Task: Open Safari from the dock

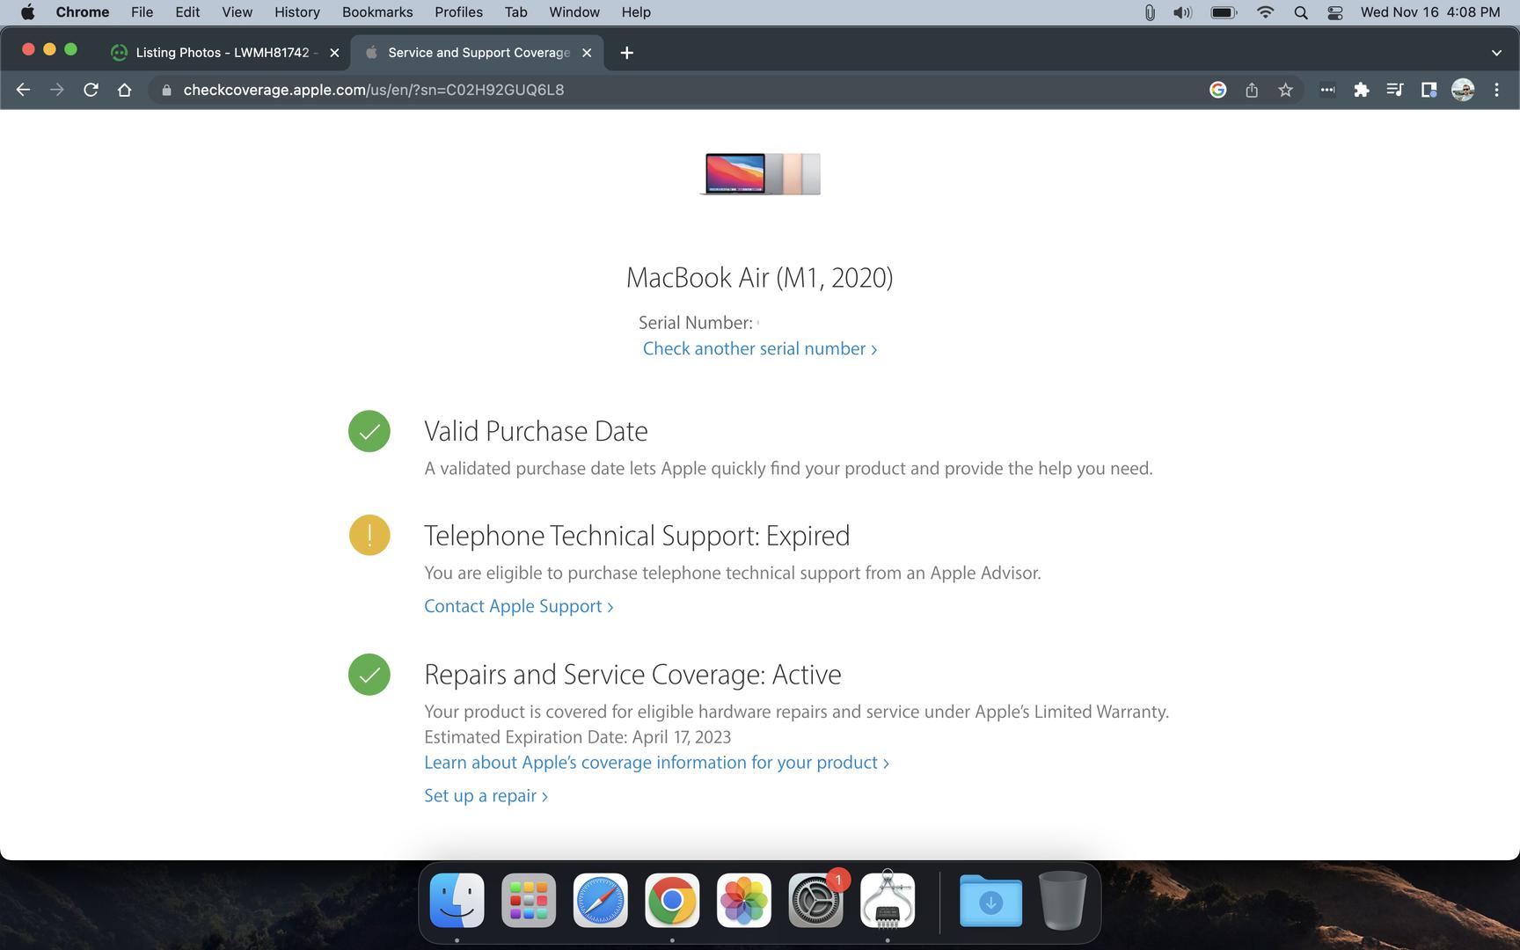Action: coord(600,901)
